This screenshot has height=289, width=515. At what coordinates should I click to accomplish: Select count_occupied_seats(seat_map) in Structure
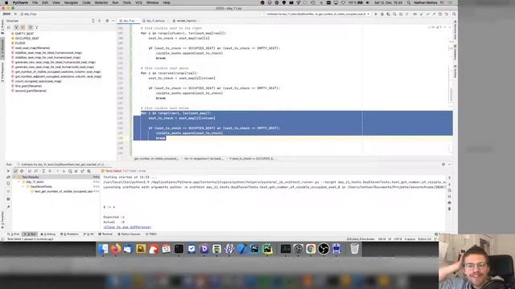point(38,81)
